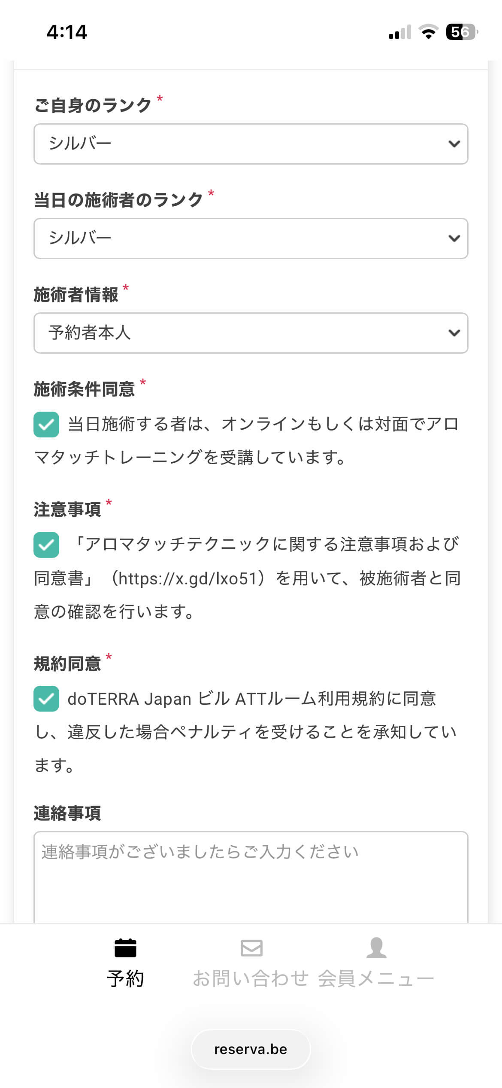Uncheck the 注意事項 consent checkbox
The width and height of the screenshot is (502, 1088).
click(x=46, y=545)
